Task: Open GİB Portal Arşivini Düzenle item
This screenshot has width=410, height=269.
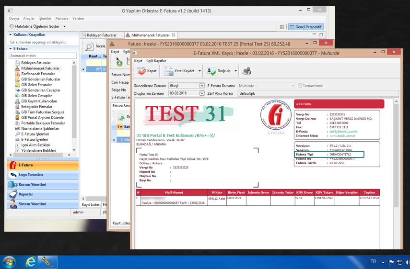Action: (x=42, y=117)
